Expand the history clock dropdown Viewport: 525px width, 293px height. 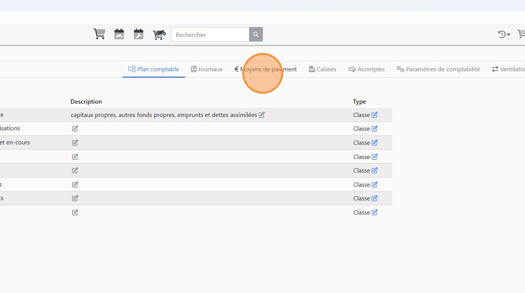504,34
